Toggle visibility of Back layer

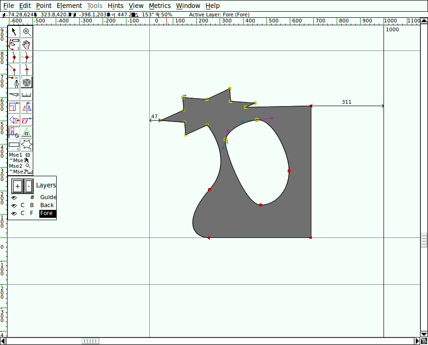pos(14,205)
